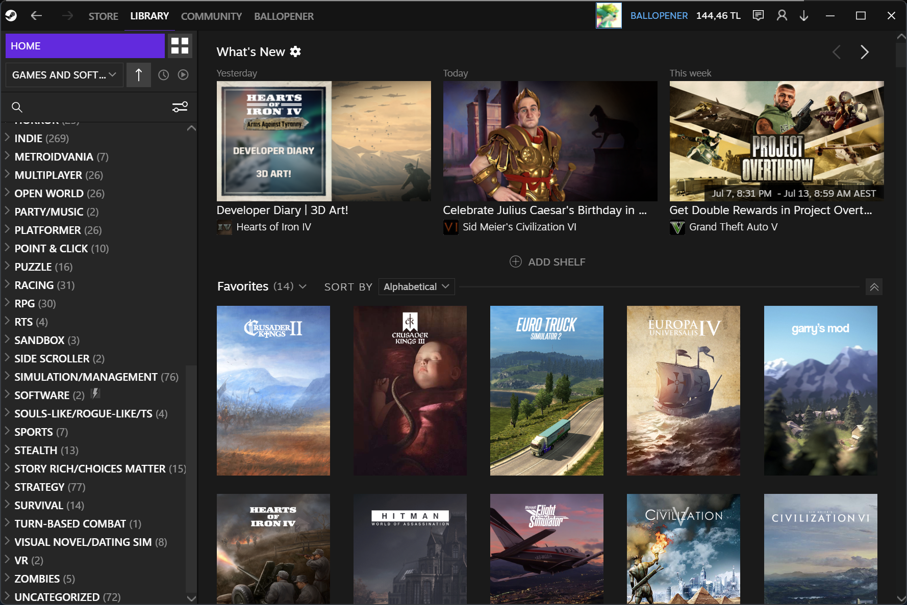Open What's New settings gear
The height and width of the screenshot is (605, 907).
295,51
